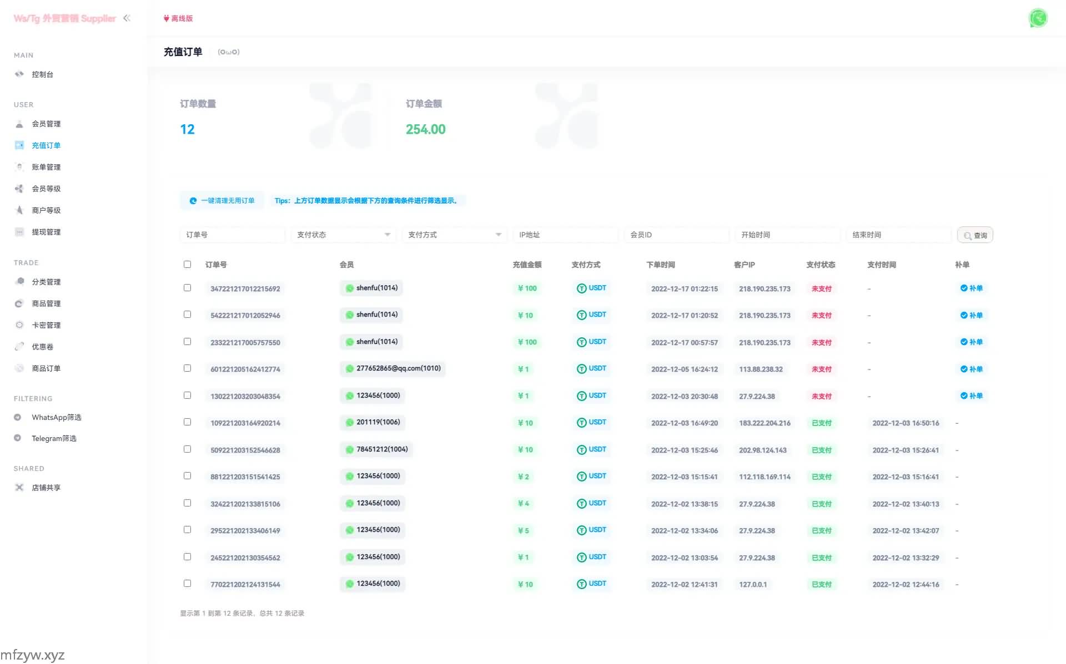
Task: Collapse sidebar with double chevron icon
Action: pyautogui.click(x=127, y=18)
